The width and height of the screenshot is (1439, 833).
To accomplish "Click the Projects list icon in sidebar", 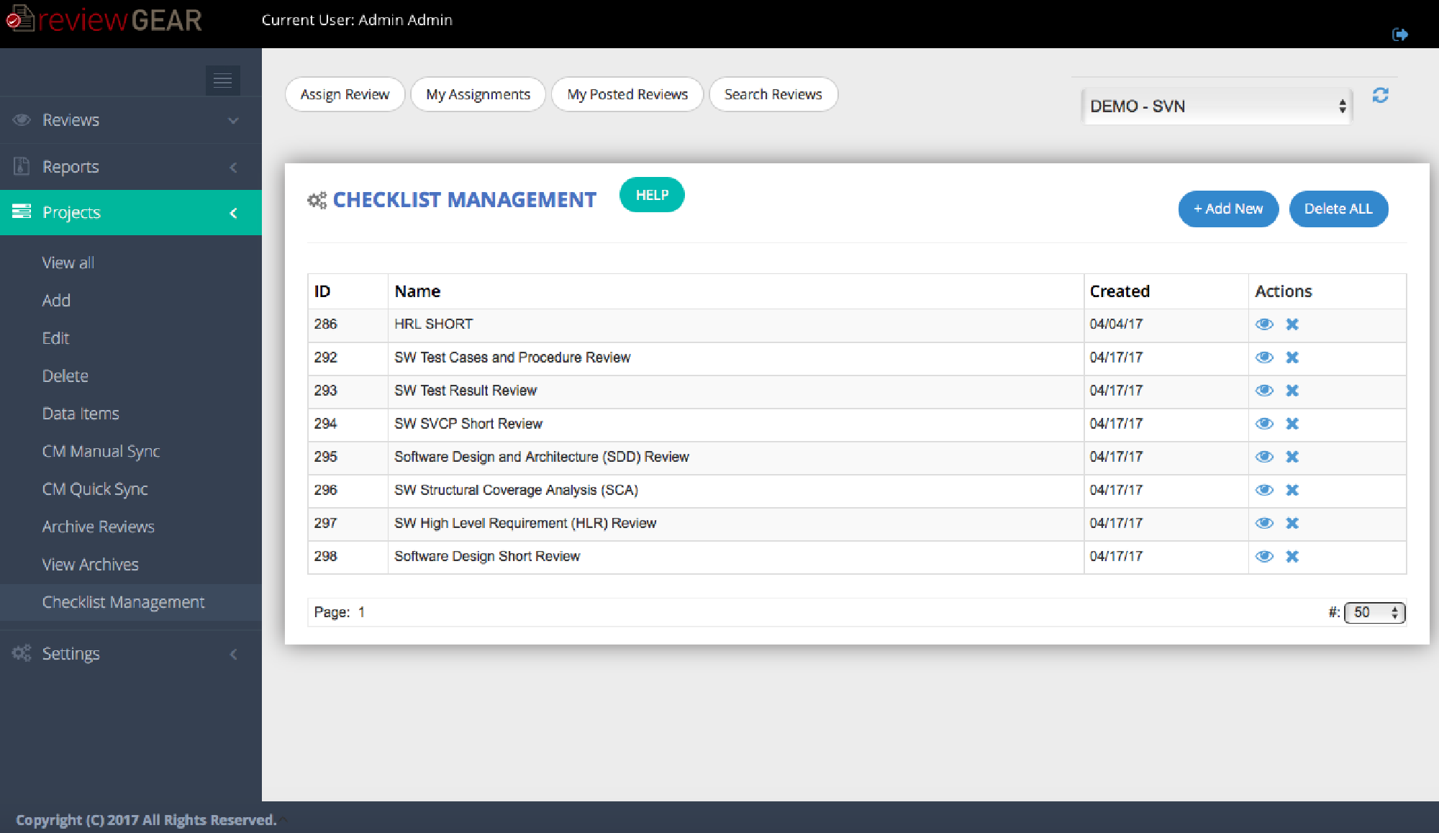I will (x=22, y=211).
